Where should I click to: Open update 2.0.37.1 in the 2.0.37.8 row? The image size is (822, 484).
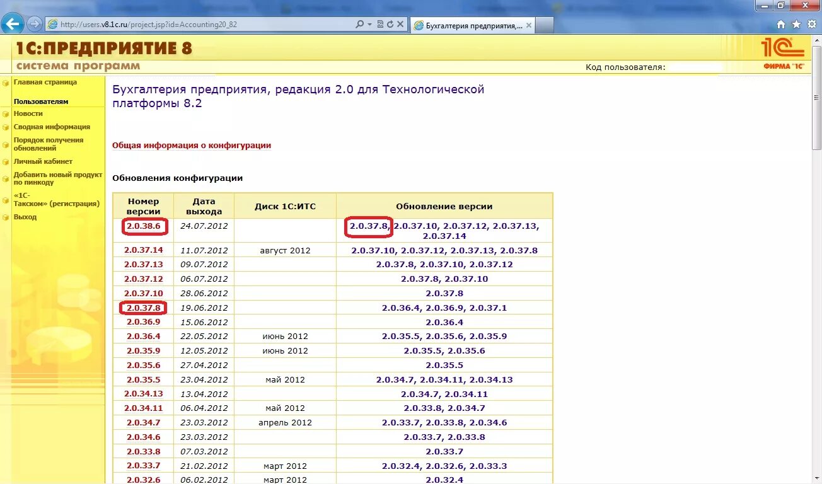click(x=488, y=308)
